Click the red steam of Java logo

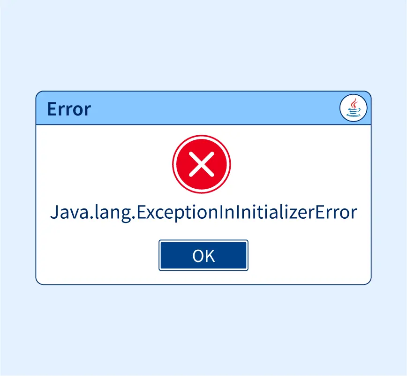pos(354,103)
